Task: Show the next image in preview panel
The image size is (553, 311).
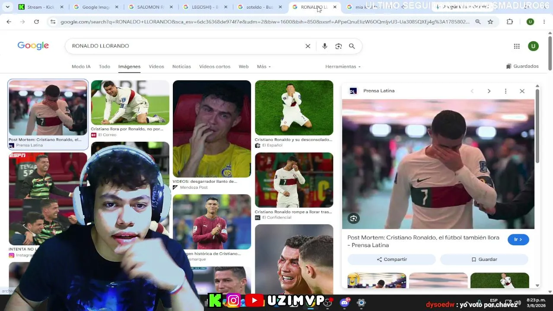Action: point(489,91)
